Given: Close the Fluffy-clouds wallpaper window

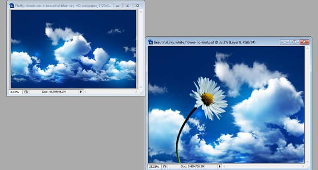Looking at the screenshot, I should 137,5.
